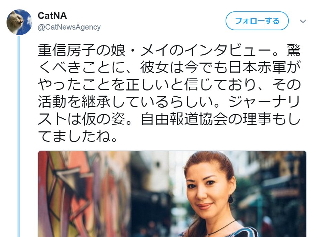Click the cat profile avatar
The height and width of the screenshot is (237, 316).
pyautogui.click(x=19, y=22)
